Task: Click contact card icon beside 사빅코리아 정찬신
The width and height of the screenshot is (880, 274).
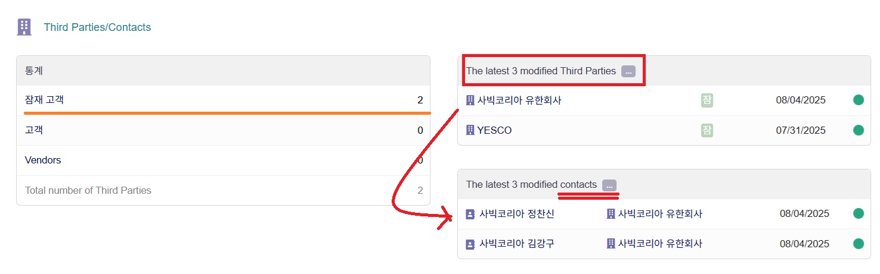Action: pyautogui.click(x=470, y=214)
